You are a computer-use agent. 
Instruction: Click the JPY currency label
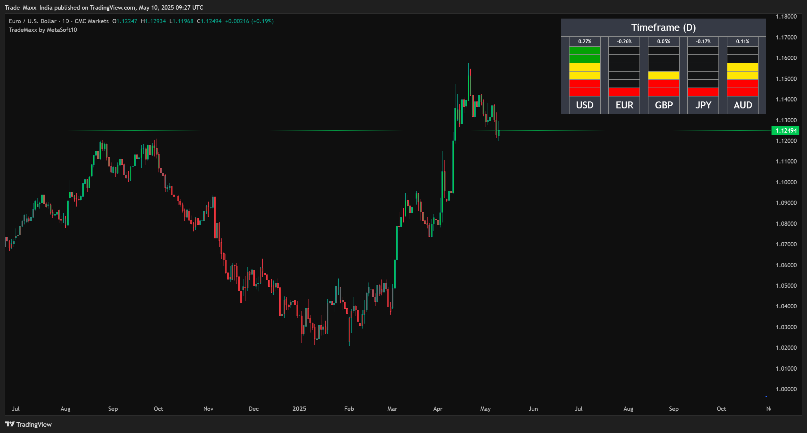click(703, 105)
